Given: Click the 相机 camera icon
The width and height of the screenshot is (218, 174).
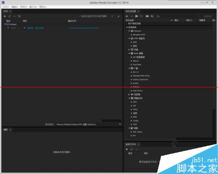Looking at the screenshot, I should (132, 128).
